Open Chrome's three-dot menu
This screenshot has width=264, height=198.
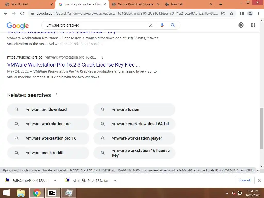[258, 13]
